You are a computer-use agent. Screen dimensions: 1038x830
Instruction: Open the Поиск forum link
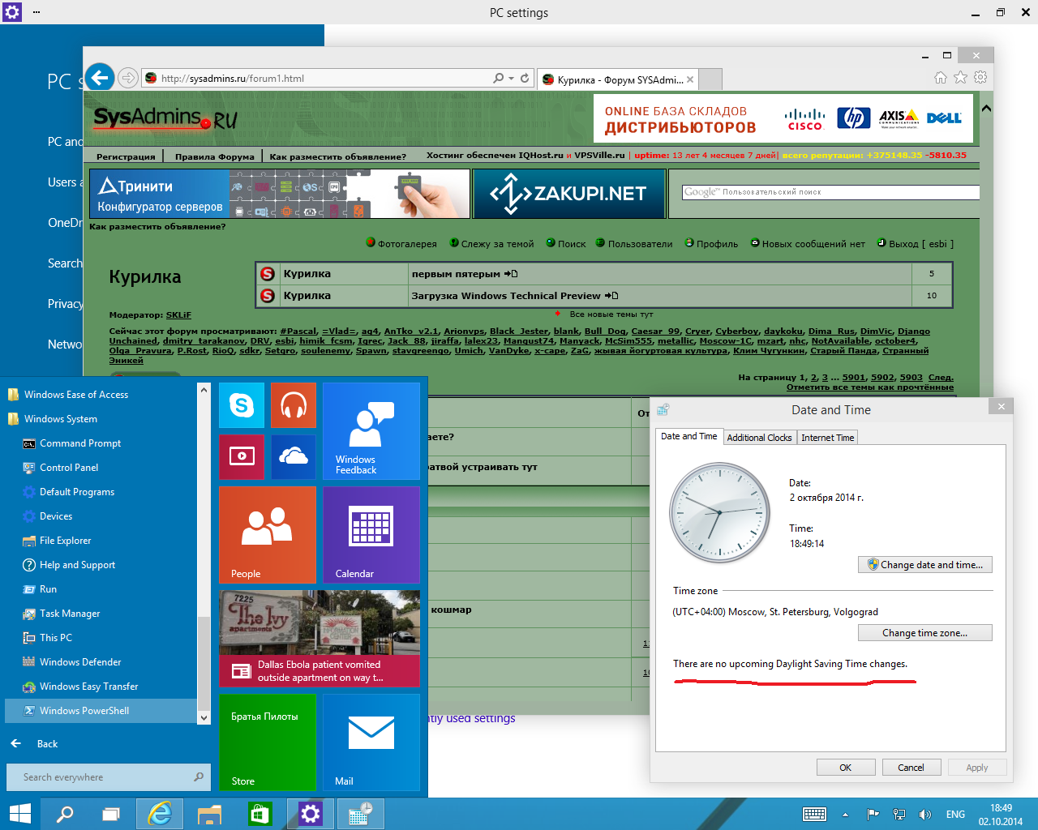coord(572,244)
